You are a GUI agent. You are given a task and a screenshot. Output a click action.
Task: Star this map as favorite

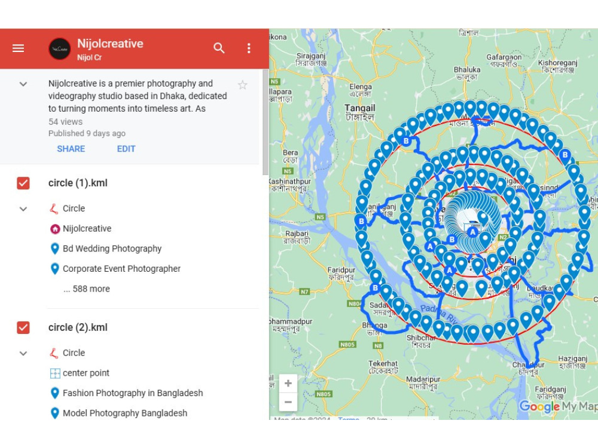(243, 85)
